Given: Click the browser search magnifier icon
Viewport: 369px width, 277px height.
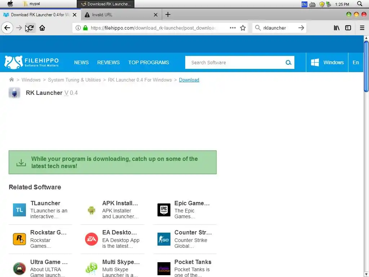Looking at the screenshot, I should (x=258, y=28).
